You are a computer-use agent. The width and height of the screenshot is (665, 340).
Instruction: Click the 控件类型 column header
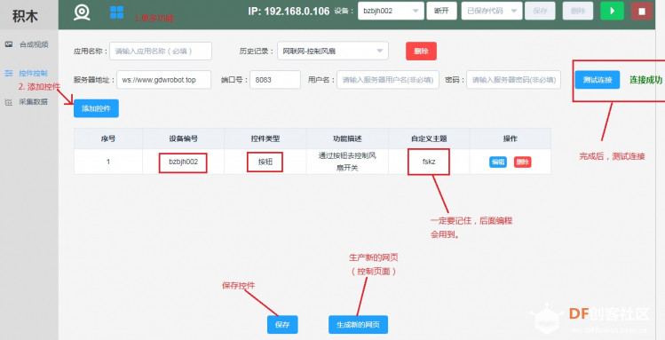click(265, 138)
